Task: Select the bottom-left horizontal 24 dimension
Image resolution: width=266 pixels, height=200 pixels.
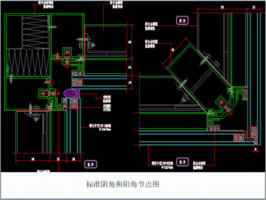Action: [73, 159]
